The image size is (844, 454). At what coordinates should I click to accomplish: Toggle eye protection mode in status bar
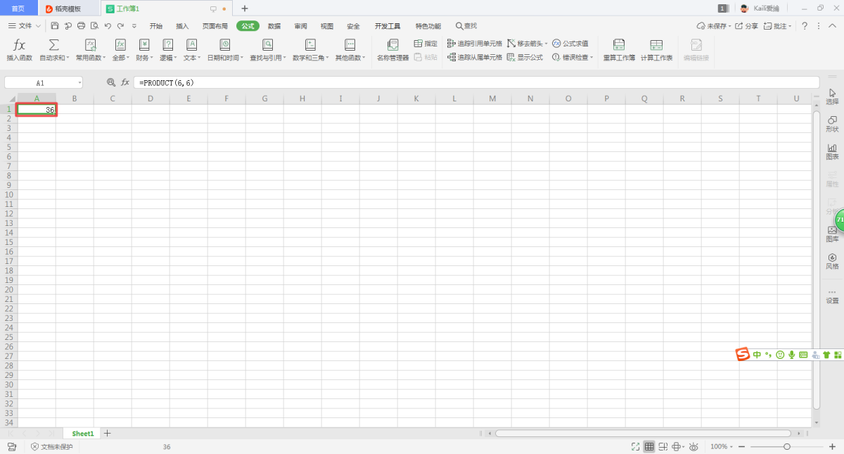point(693,447)
